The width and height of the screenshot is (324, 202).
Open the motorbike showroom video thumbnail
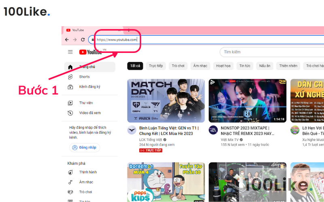click(247, 182)
